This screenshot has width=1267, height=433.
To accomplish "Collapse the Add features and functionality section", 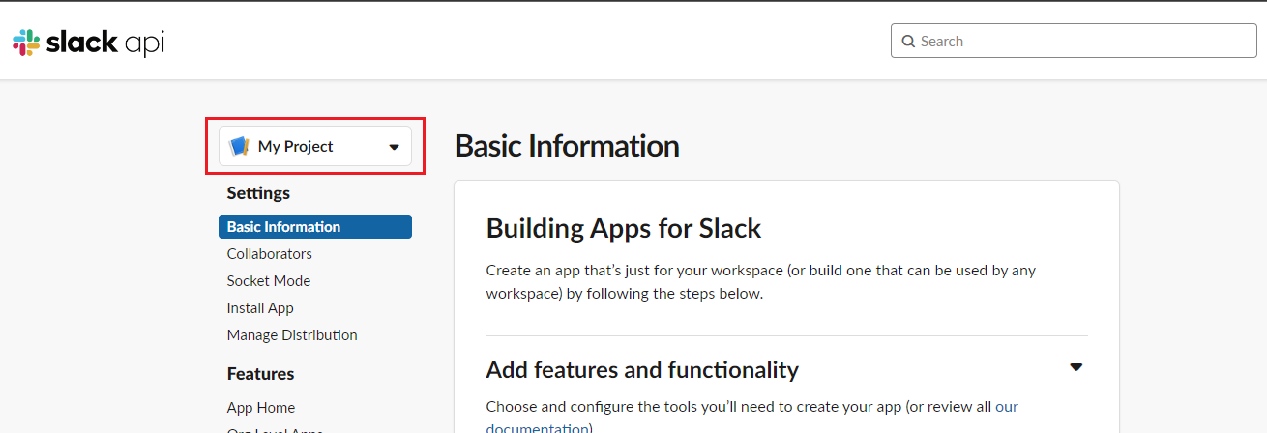I will (x=1076, y=367).
